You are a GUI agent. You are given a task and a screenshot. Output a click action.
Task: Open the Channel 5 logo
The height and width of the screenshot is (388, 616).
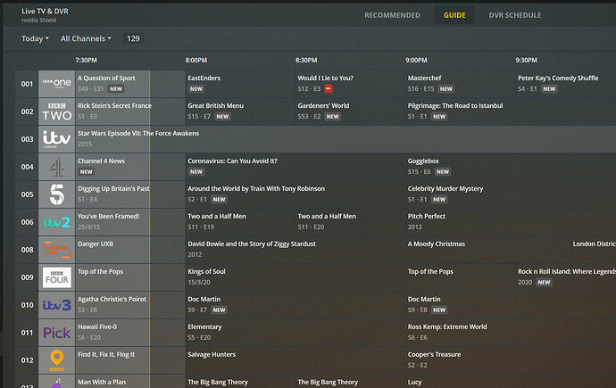click(57, 194)
